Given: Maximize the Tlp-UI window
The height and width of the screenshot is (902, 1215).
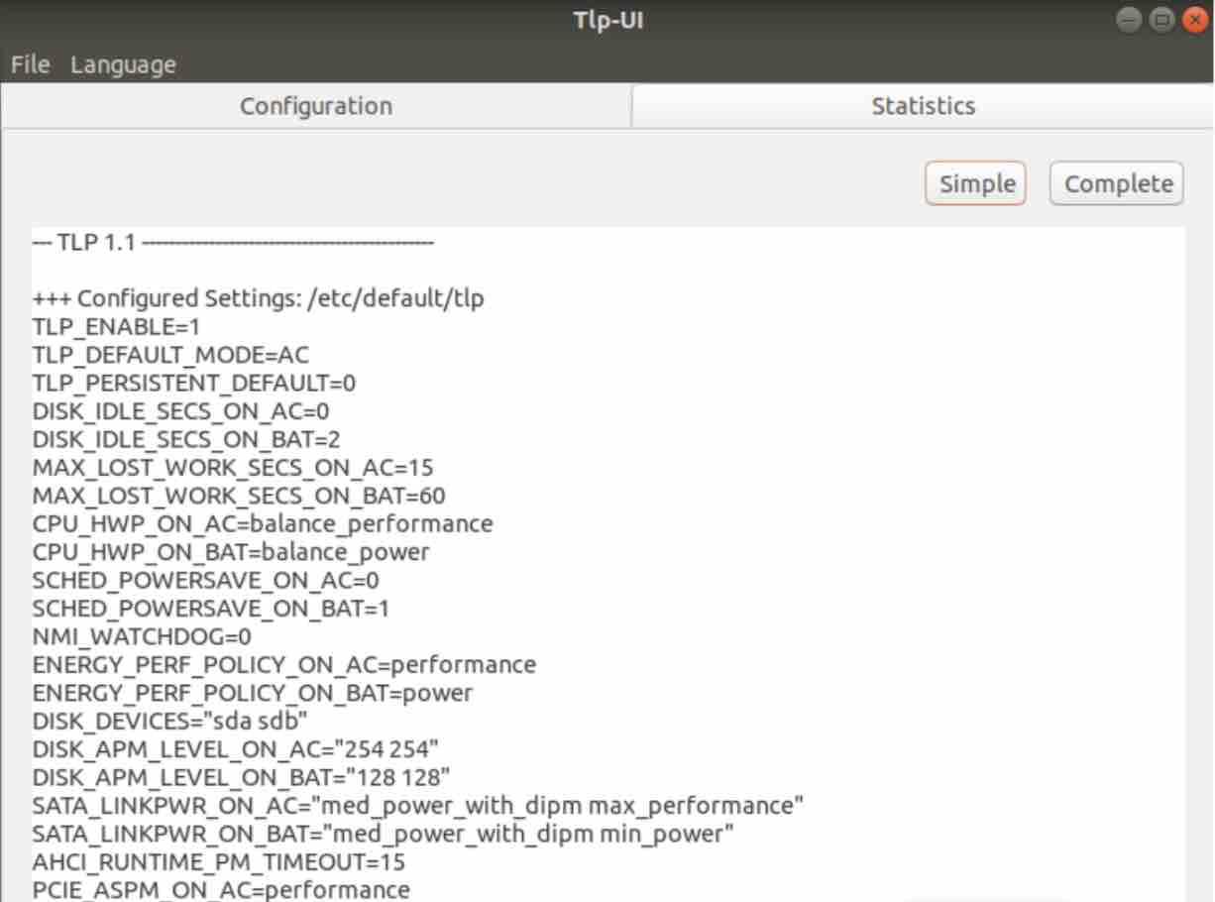Looking at the screenshot, I should tap(1162, 20).
